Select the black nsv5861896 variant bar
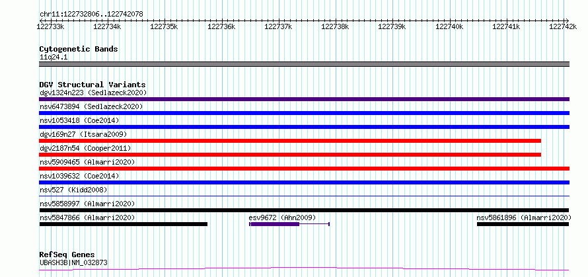Screen dimensions: 588x277 coord(523,224)
